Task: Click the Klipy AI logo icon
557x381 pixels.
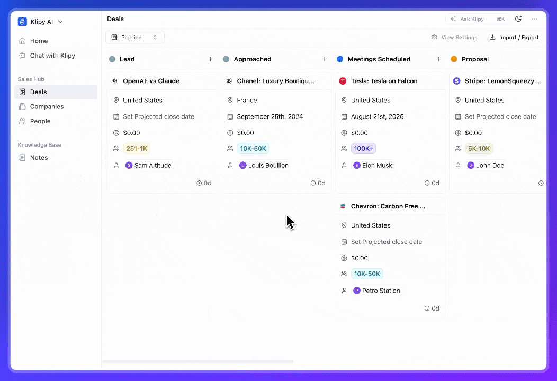Action: coord(22,22)
